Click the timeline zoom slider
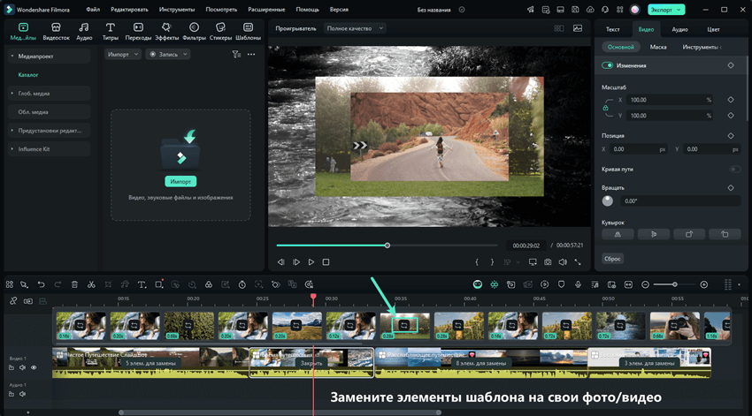The image size is (752, 416). pyautogui.click(x=675, y=284)
